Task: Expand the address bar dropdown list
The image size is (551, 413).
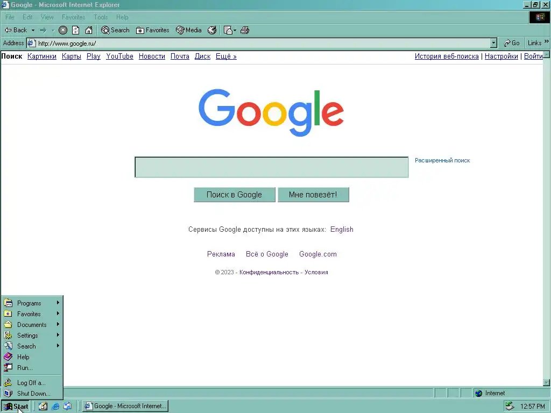Action: click(x=494, y=43)
